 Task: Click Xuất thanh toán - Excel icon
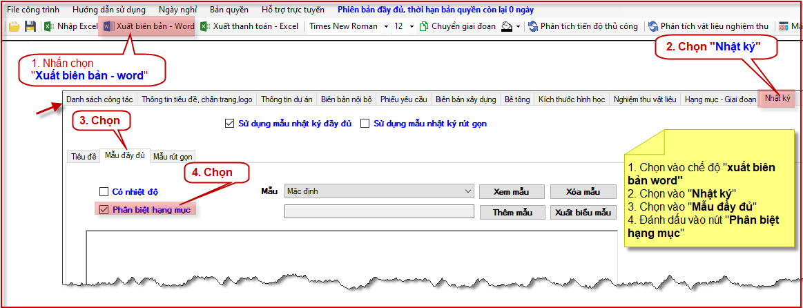[204, 26]
